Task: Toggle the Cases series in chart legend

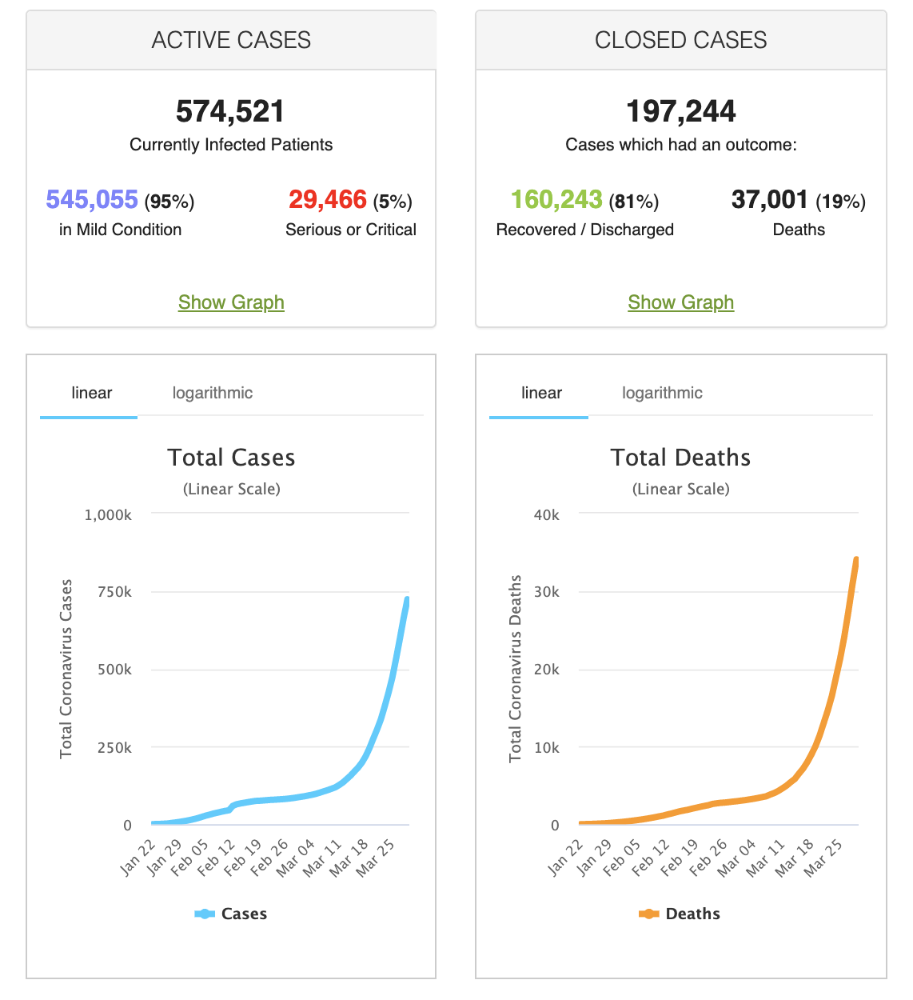Action: tap(231, 914)
